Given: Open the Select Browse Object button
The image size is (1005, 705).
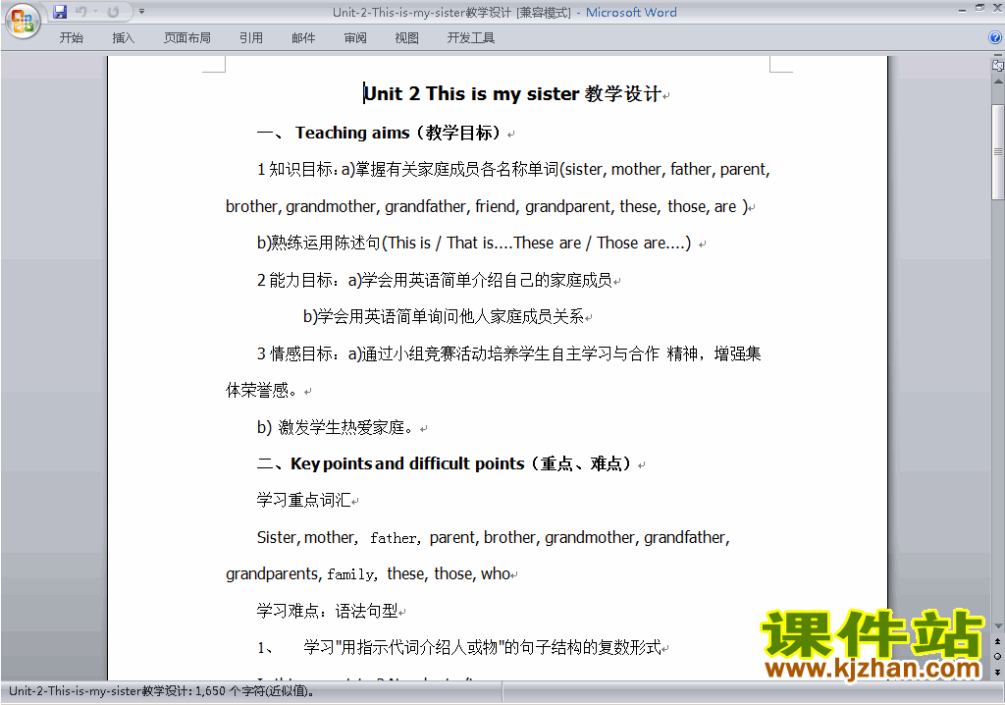Looking at the screenshot, I should [x=997, y=656].
